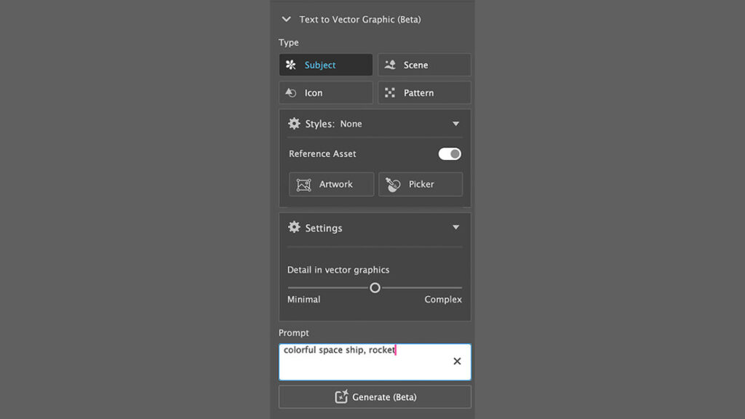Select the Artwork button label
Viewport: 745px width, 419px height.
click(335, 184)
